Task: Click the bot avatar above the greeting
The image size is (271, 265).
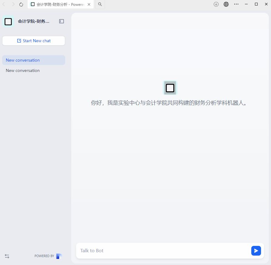Action: 170,88
